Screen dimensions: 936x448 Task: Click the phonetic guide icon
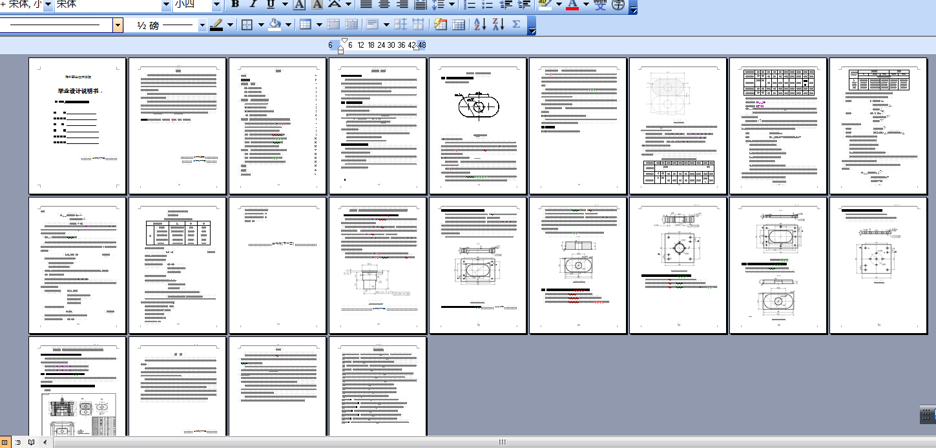tap(600, 5)
